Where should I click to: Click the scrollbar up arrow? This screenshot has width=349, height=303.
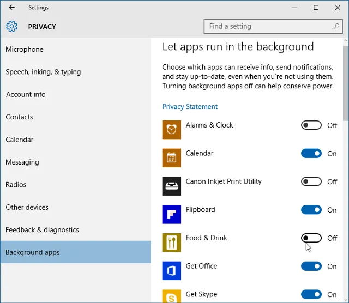coord(346,40)
